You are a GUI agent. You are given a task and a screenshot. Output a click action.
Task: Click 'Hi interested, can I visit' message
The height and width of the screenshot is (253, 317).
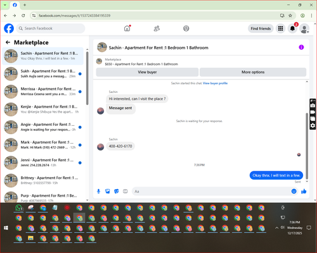[x=137, y=99]
